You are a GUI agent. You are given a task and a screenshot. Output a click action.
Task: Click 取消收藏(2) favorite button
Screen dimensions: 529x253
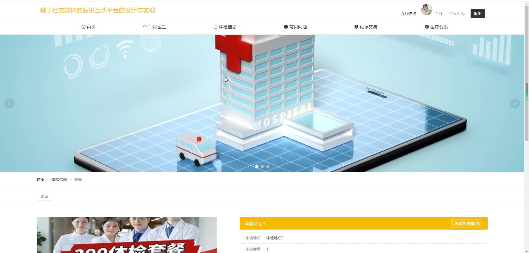tap(466, 224)
